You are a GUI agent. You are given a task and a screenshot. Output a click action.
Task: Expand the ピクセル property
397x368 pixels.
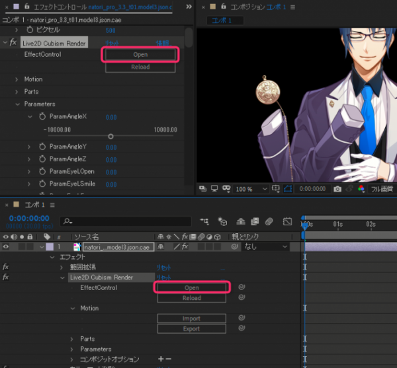coord(17,30)
